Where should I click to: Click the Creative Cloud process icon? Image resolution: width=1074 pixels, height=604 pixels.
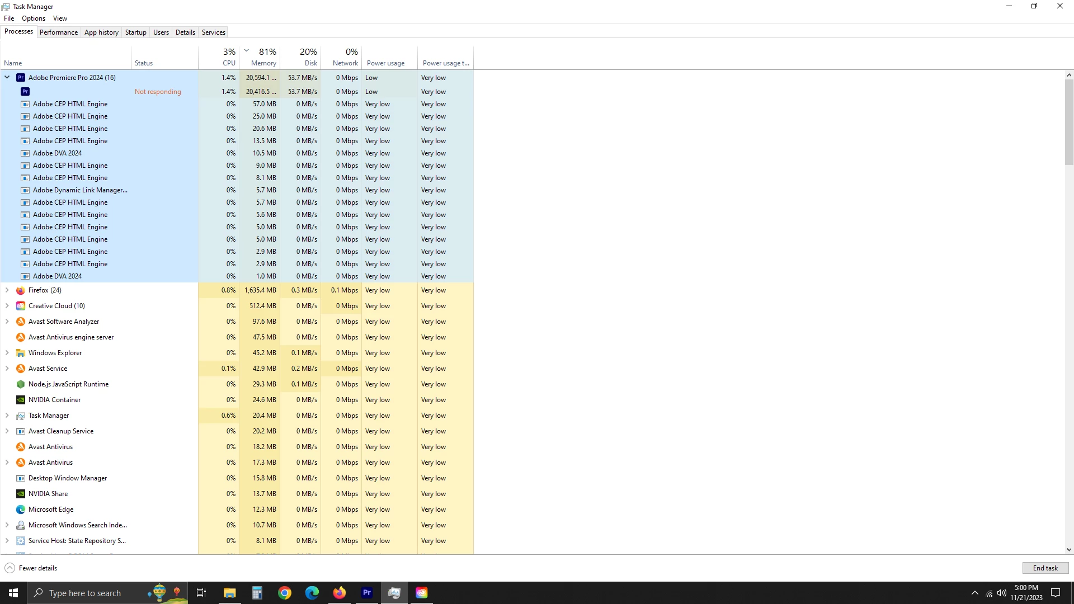(21, 306)
